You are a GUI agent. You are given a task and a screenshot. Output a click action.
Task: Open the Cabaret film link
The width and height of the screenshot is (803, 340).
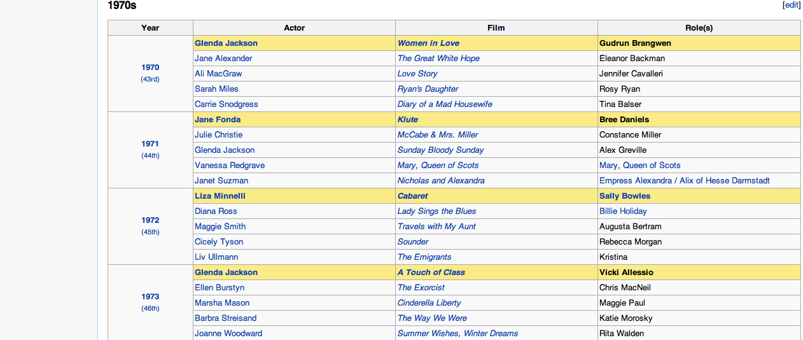pyautogui.click(x=412, y=196)
